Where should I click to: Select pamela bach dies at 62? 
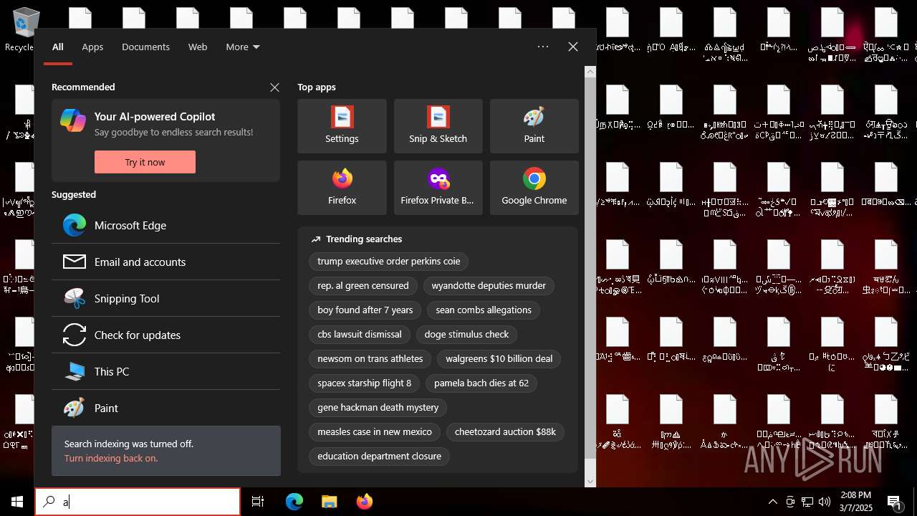(481, 383)
